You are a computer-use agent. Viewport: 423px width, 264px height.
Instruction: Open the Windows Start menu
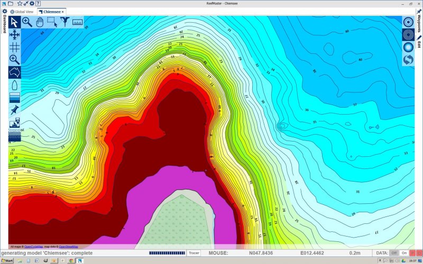point(7,260)
